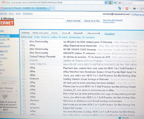This screenshot has height=119, width=144.
Task: Click the Gmail favicon in address bar
Action: pyautogui.click(x=4, y=3)
